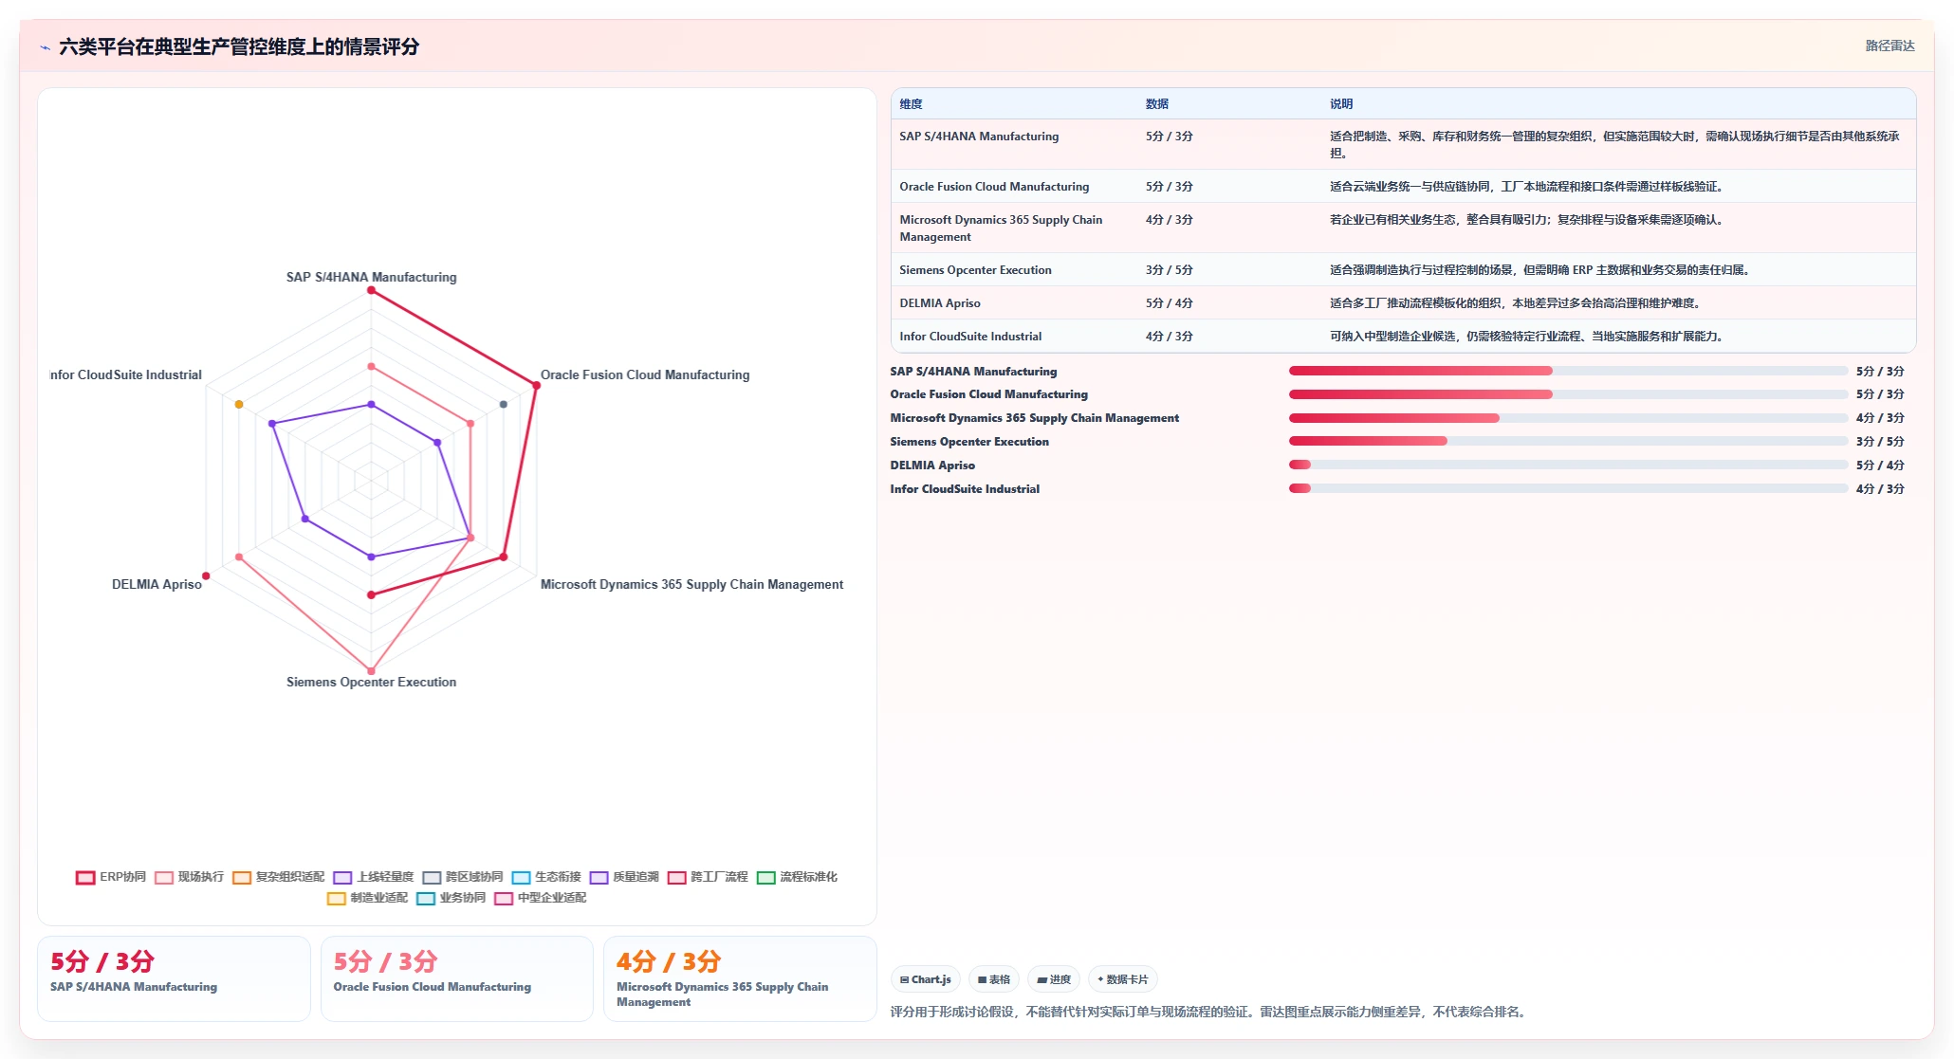This screenshot has width=1954, height=1059.
Task: Click the Siemens Opcenter Execution progress bar
Action: click(1568, 441)
